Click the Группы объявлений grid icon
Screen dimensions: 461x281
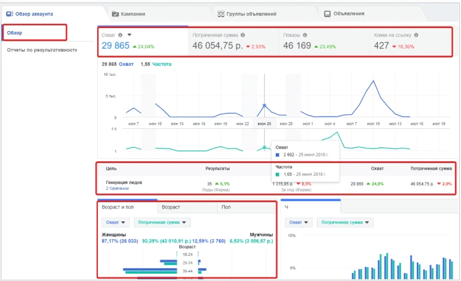(x=221, y=14)
